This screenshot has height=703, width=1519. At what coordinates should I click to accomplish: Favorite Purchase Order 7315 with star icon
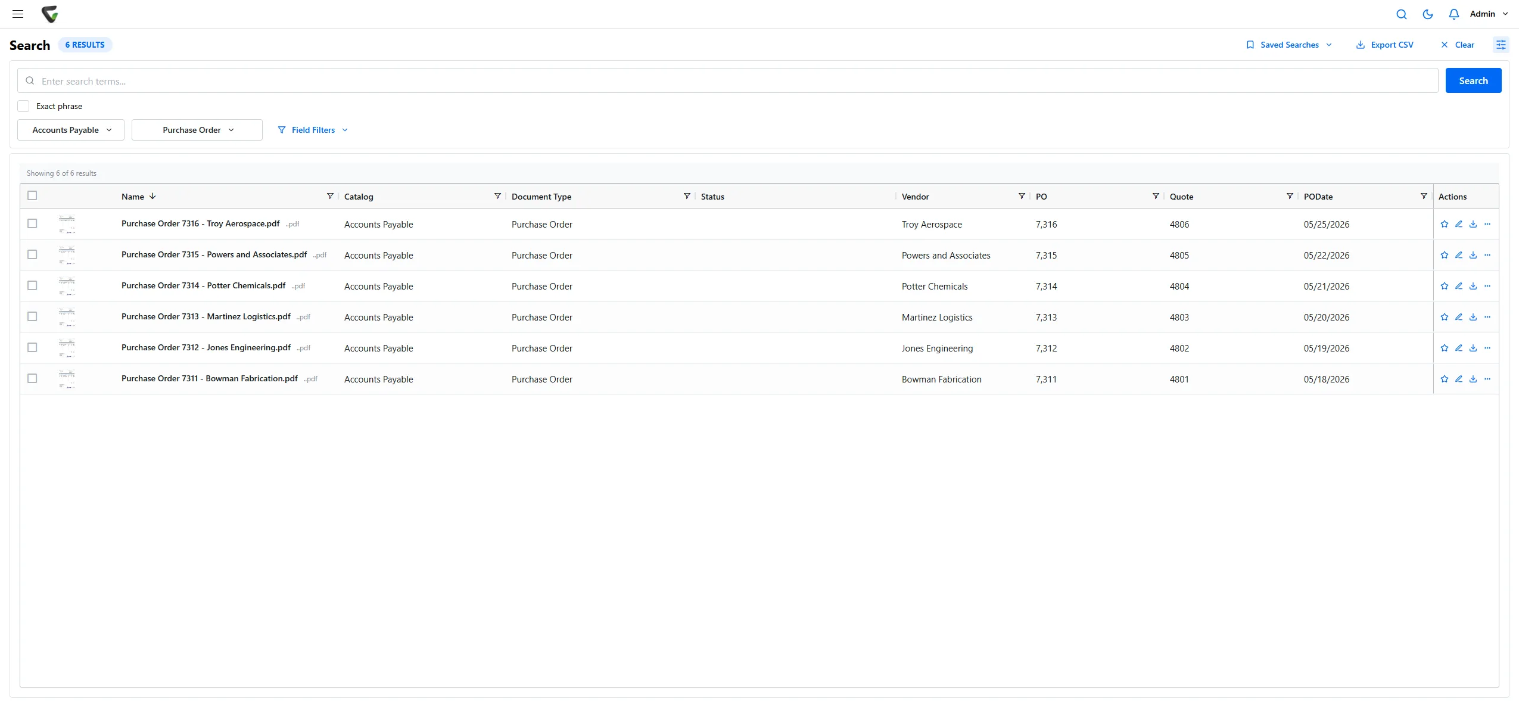1445,255
